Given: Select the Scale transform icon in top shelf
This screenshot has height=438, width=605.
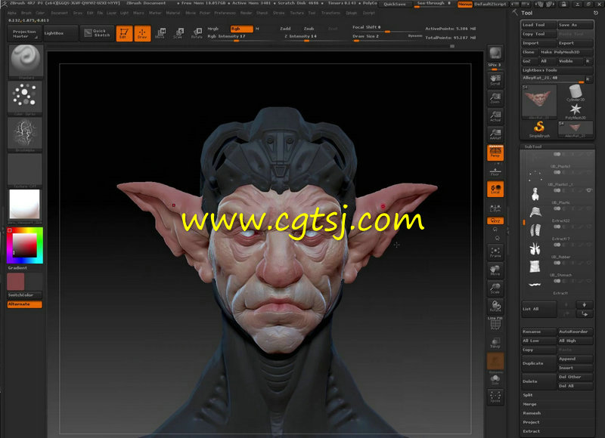Looking at the screenshot, I should (178, 33).
